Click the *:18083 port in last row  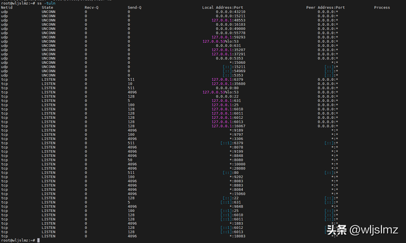click(237, 236)
